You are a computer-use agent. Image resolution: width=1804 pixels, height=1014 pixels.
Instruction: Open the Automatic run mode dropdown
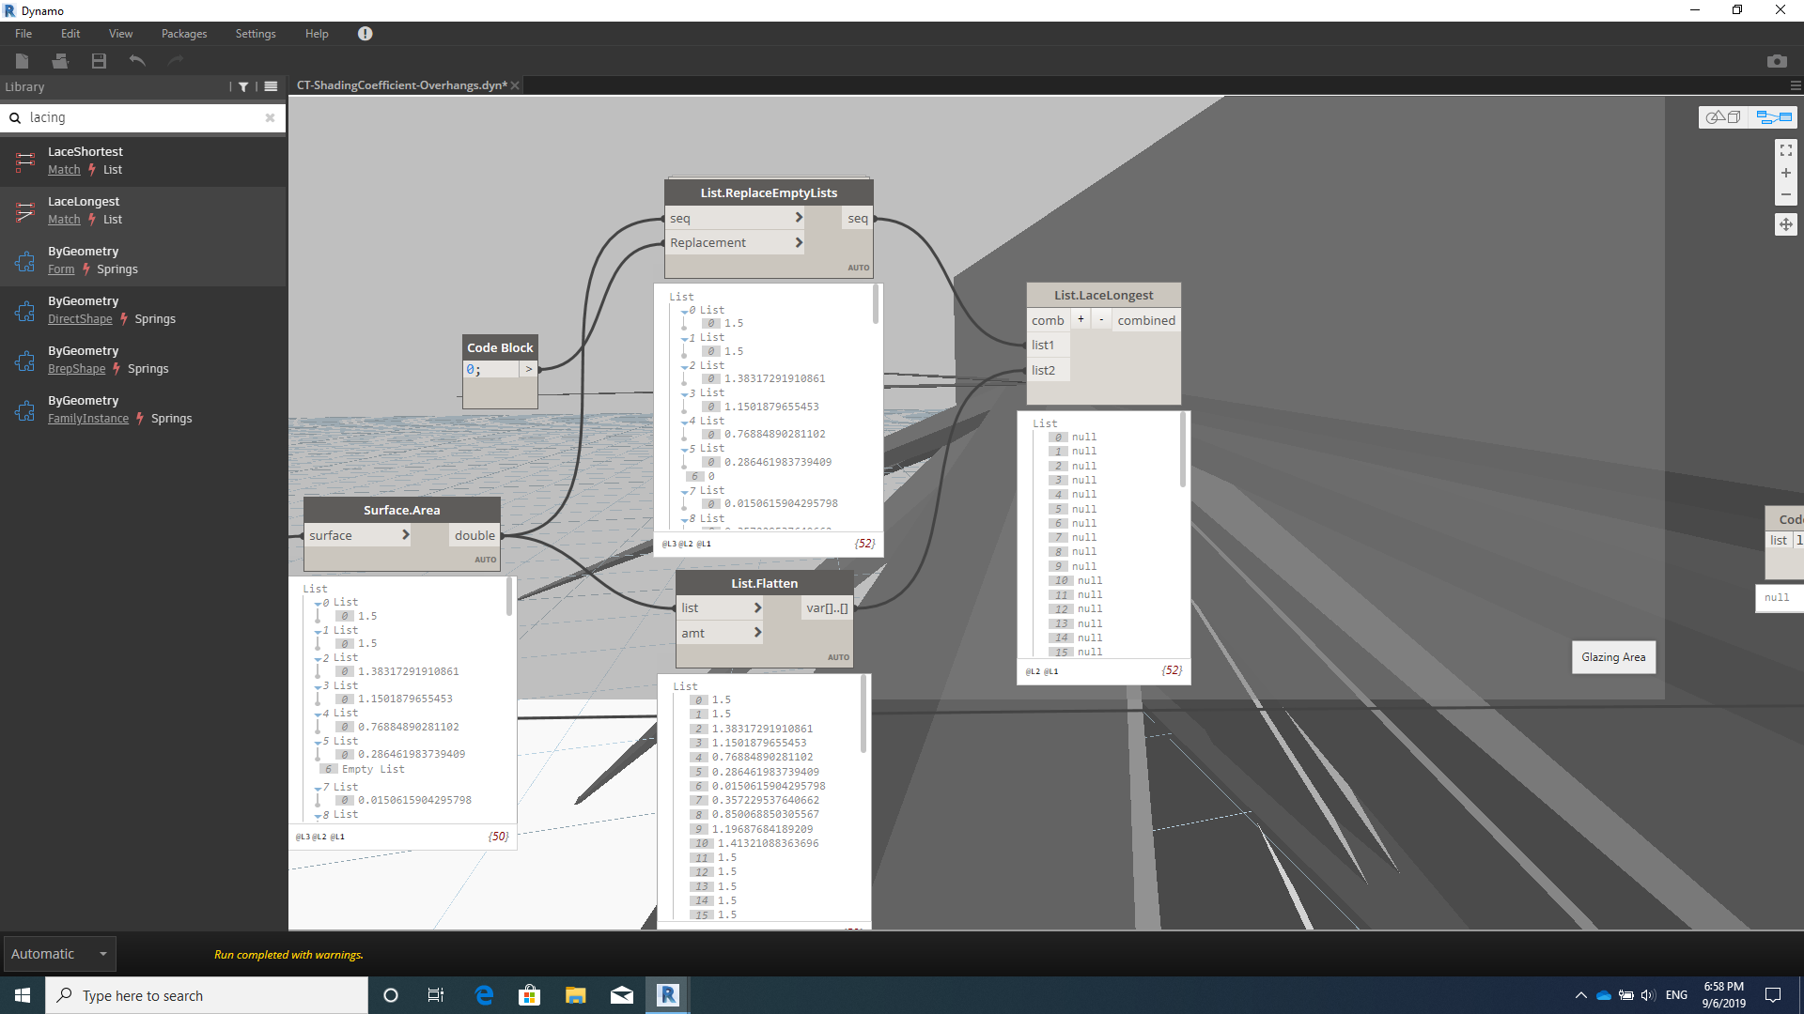59,954
